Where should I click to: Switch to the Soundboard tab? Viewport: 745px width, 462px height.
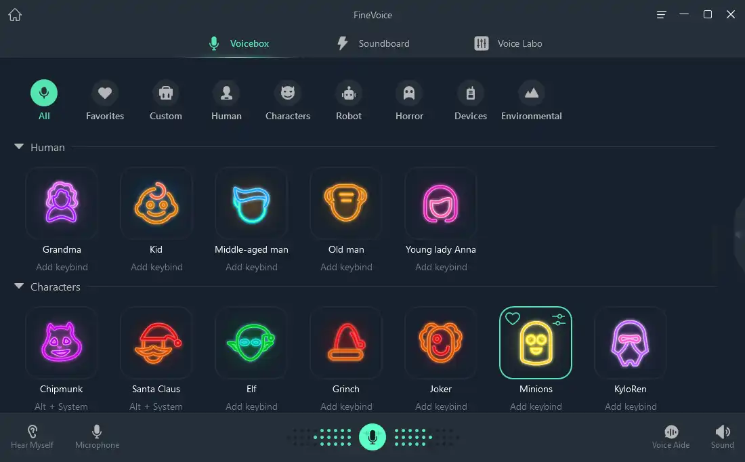[373, 43]
